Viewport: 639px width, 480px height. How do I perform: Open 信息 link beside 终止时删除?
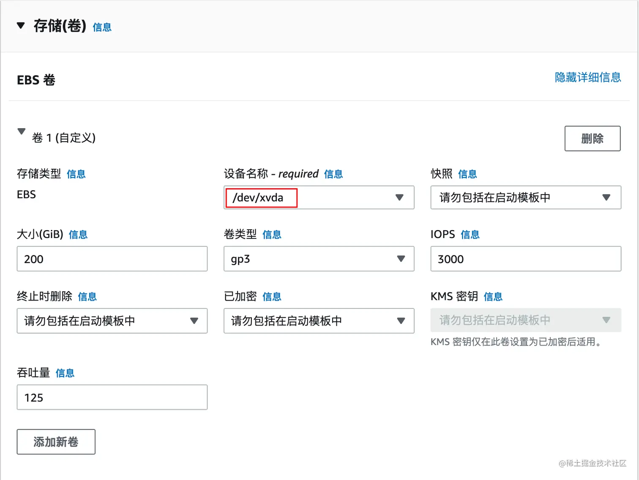pyautogui.click(x=87, y=297)
